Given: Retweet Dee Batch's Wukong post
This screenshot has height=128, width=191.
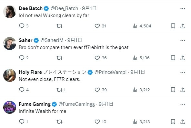Looking at the screenshot, I should 59,26.
